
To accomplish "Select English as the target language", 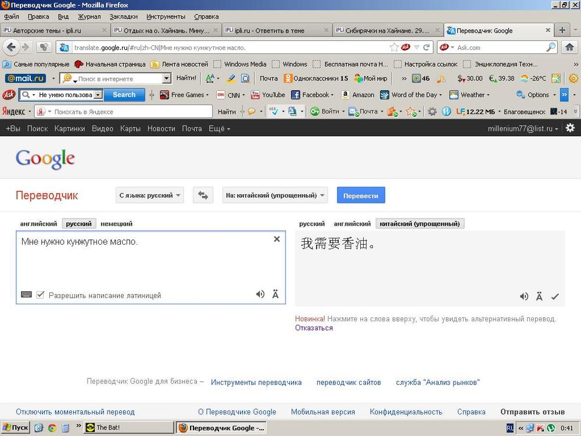I will pyautogui.click(x=352, y=224).
